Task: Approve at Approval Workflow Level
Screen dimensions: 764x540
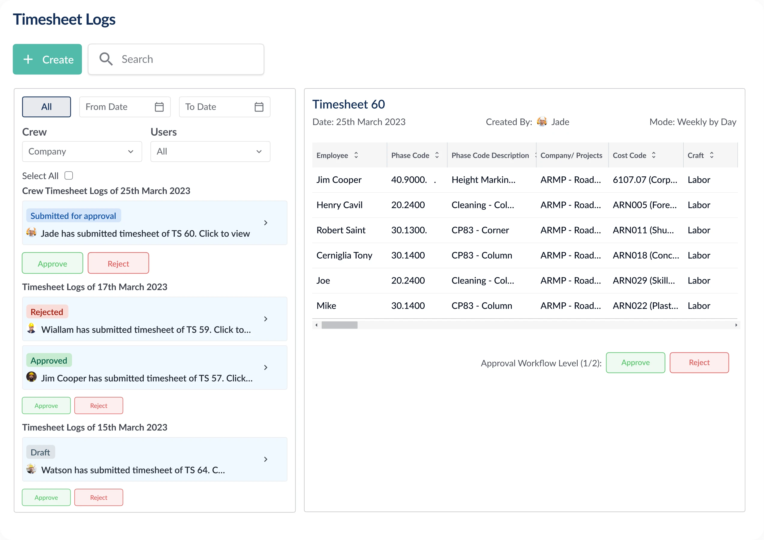Action: point(635,362)
